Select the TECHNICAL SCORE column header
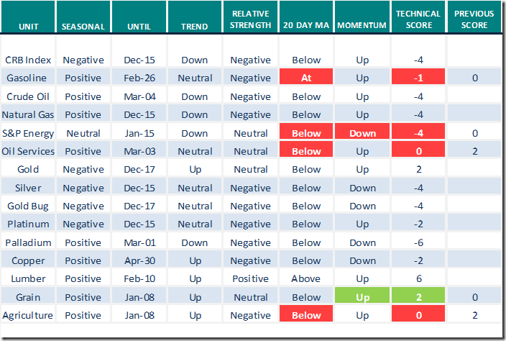This screenshot has height=341, width=506. click(418, 20)
